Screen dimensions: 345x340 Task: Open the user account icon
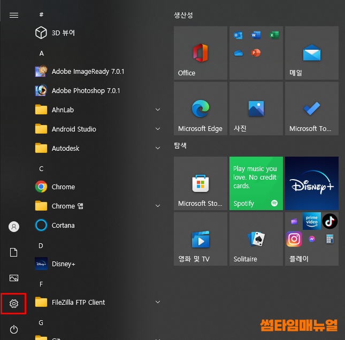pyautogui.click(x=14, y=227)
